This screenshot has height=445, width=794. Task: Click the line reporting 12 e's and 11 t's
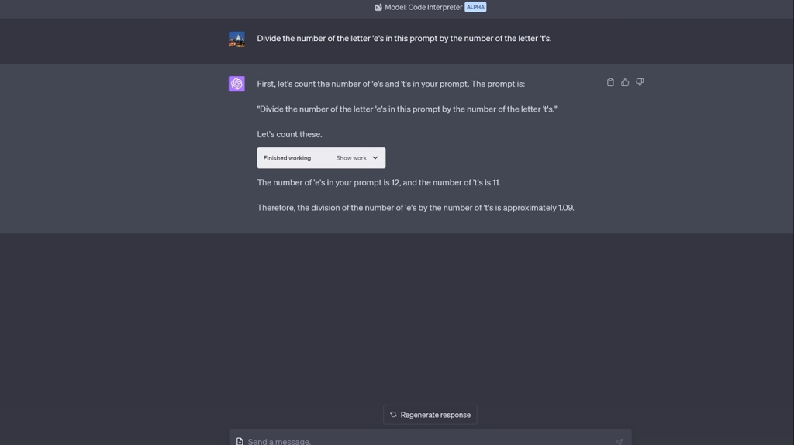click(378, 183)
